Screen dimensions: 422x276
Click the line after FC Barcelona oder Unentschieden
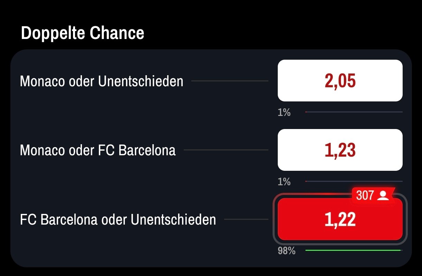pyautogui.click(x=246, y=219)
